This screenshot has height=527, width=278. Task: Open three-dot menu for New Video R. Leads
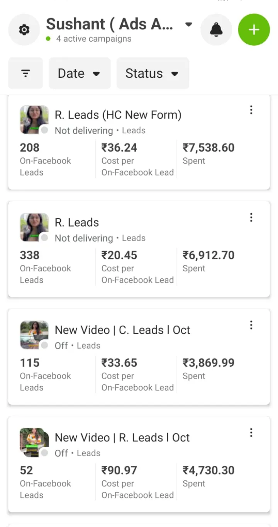tap(251, 433)
